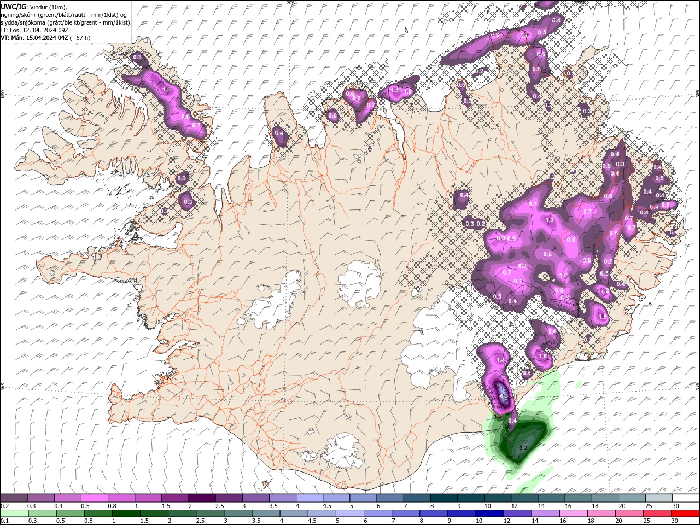
Task: Pick the 0.4 orchid swatch on upper snow scale
Action: coord(67,498)
